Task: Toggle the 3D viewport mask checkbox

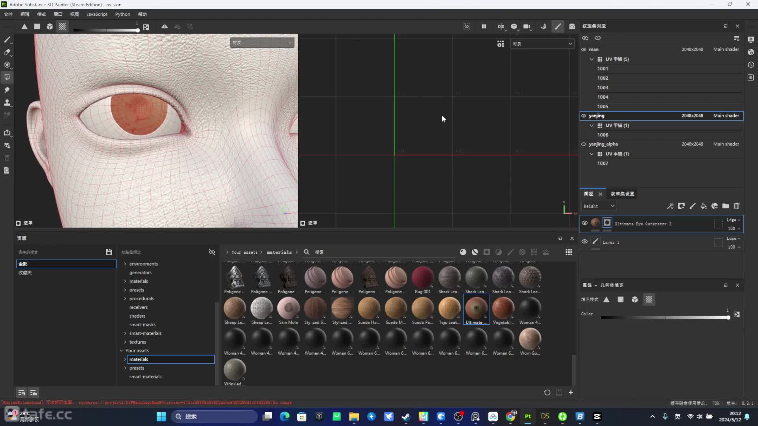Action: point(18,223)
